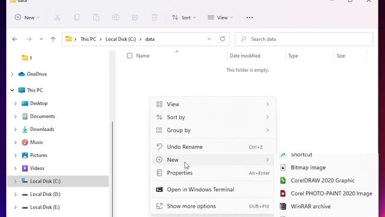385x217 pixels.
Task: Choose Properties in context menu
Action: (x=213, y=173)
